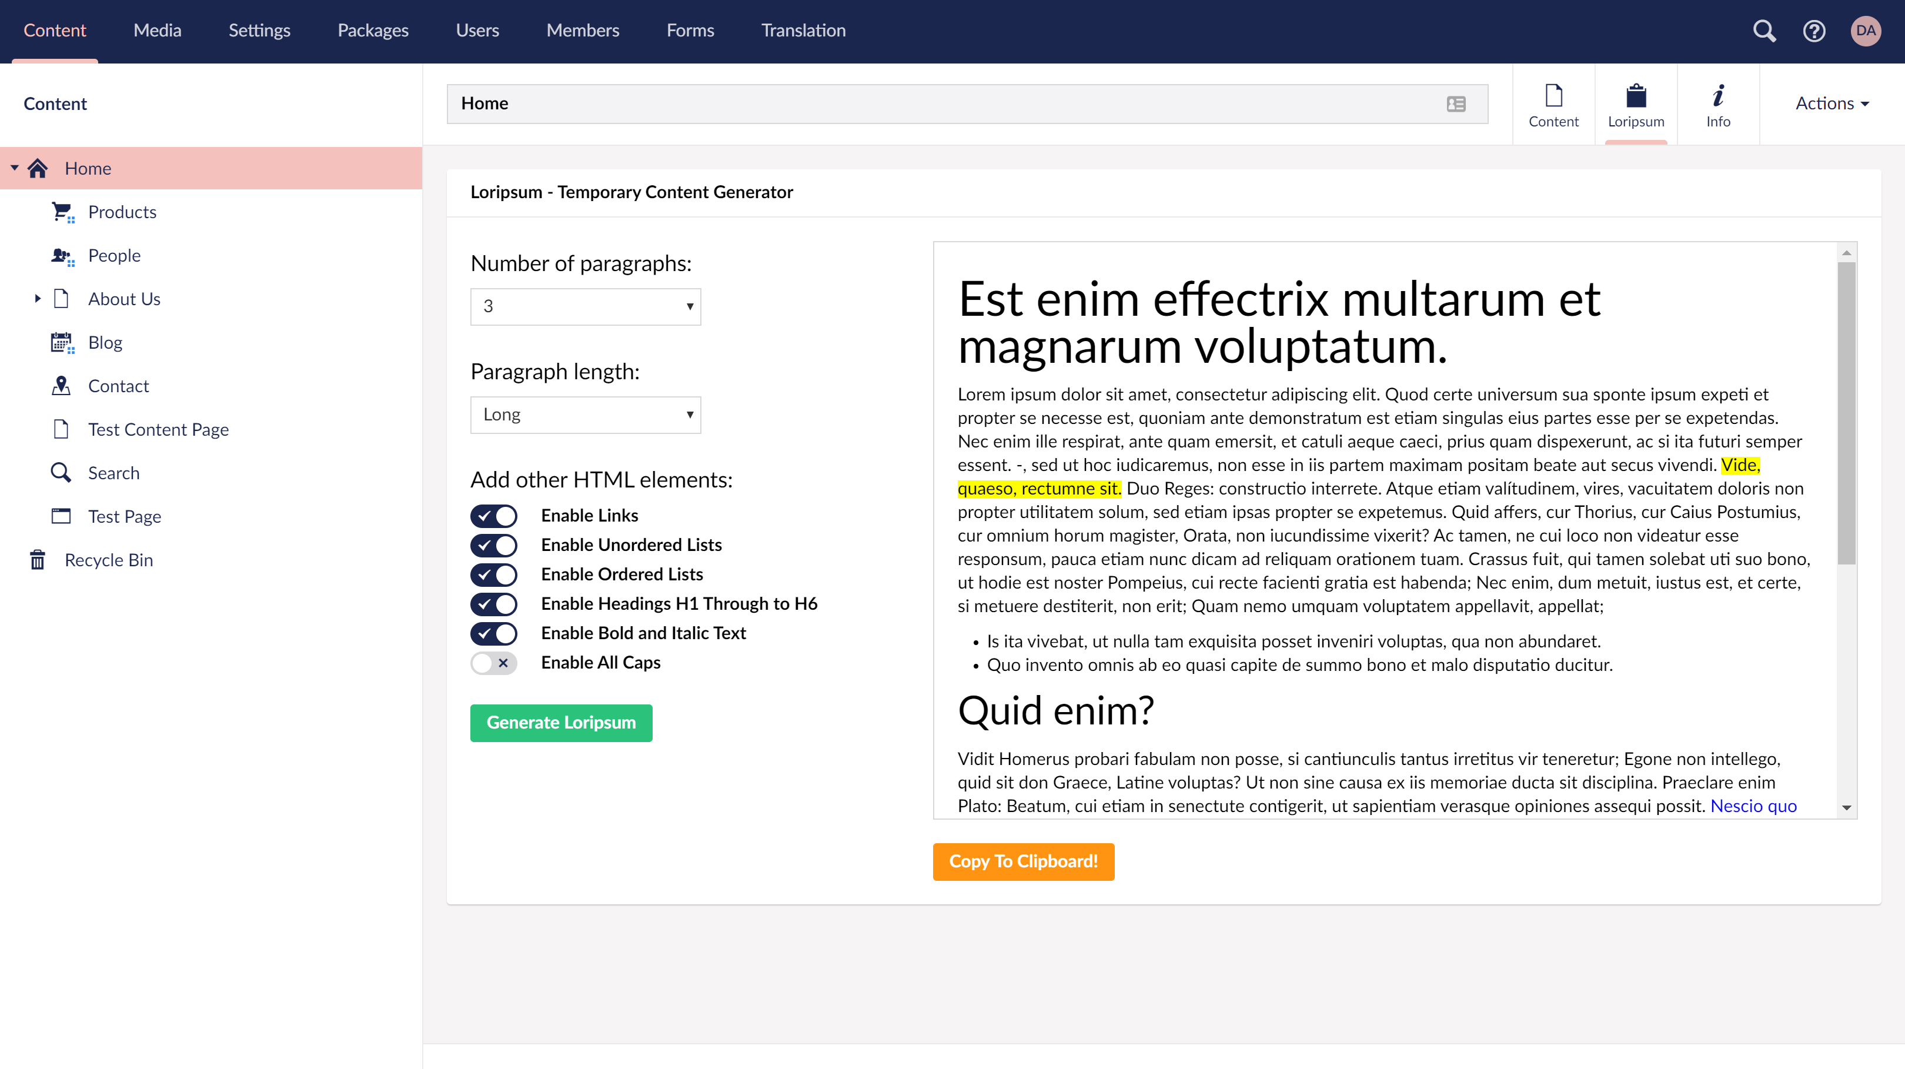
Task: Toggle Enable Ordered Lists switch
Action: [x=494, y=575]
